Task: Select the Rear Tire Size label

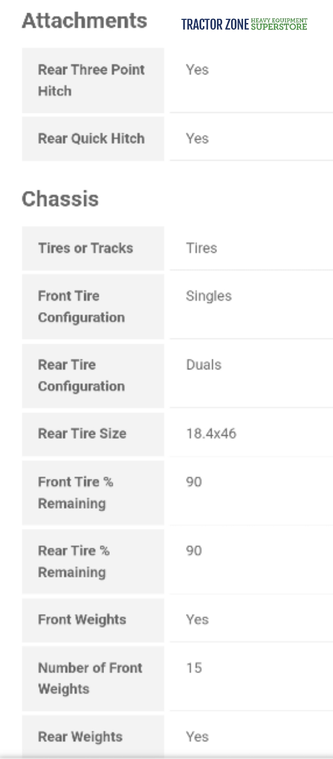Action: pyautogui.click(x=82, y=434)
